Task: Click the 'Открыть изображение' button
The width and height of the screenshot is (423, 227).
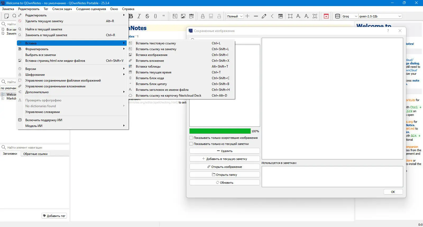Action: click(x=225, y=167)
